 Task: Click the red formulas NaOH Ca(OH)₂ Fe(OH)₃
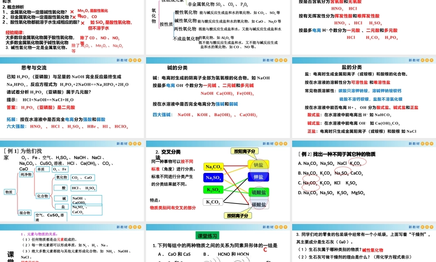pyautogui.click(x=227, y=93)
